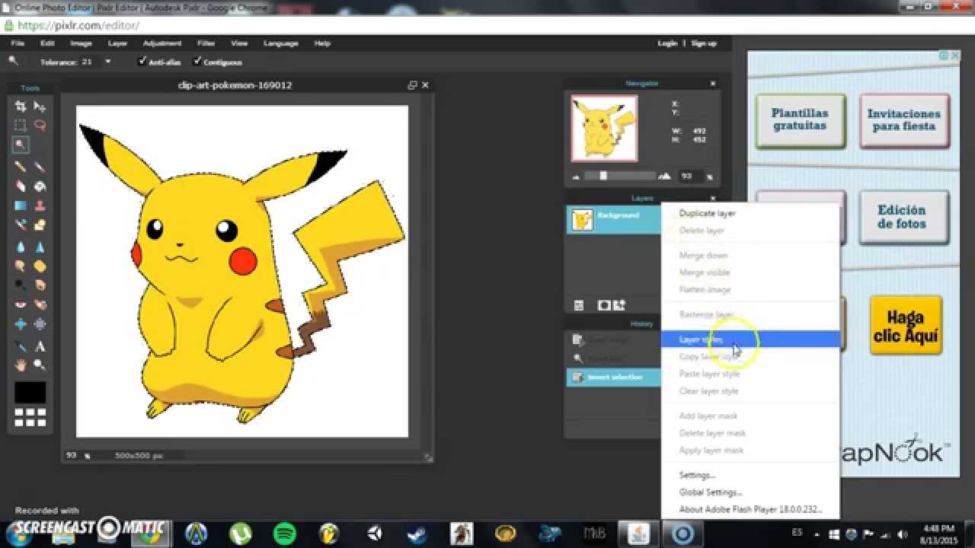This screenshot has width=975, height=548.
Task: Select the Red eye reduction tool
Action: (x=21, y=304)
